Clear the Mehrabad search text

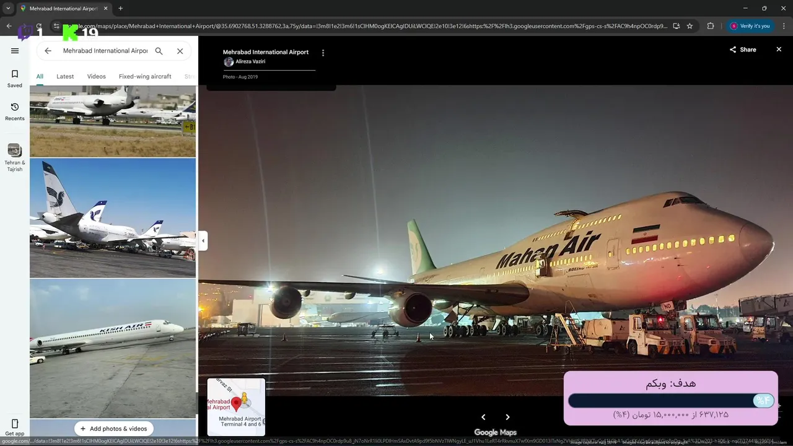[x=180, y=51]
